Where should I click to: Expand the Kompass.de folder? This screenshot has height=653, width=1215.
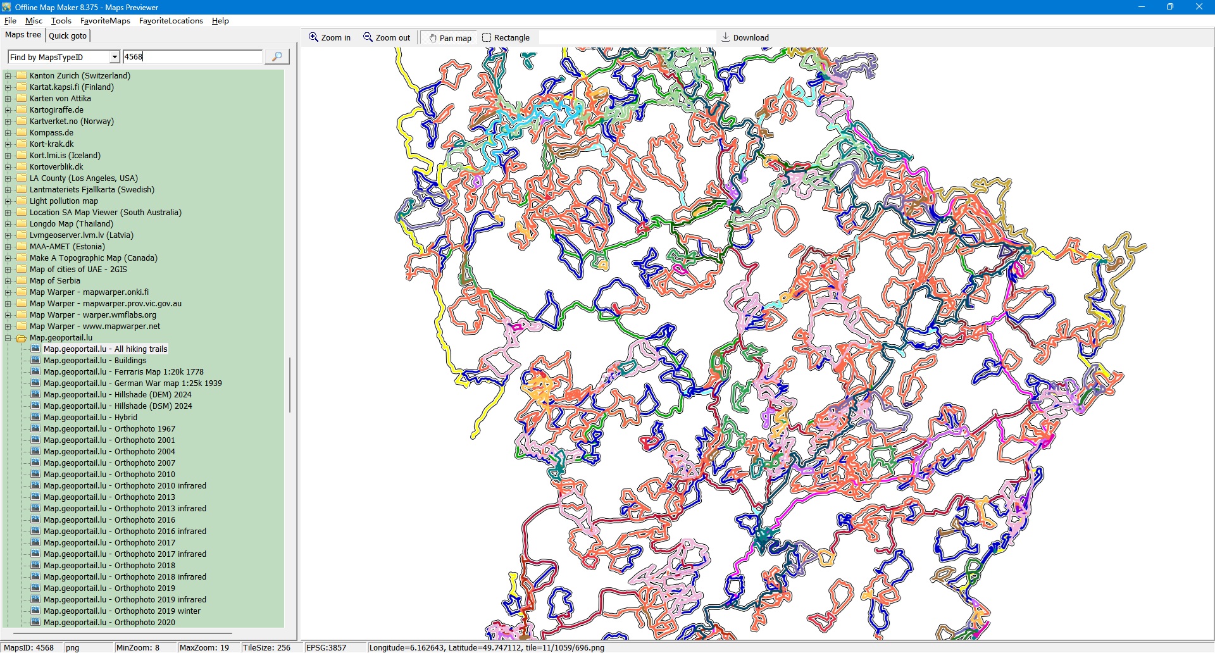[8, 133]
